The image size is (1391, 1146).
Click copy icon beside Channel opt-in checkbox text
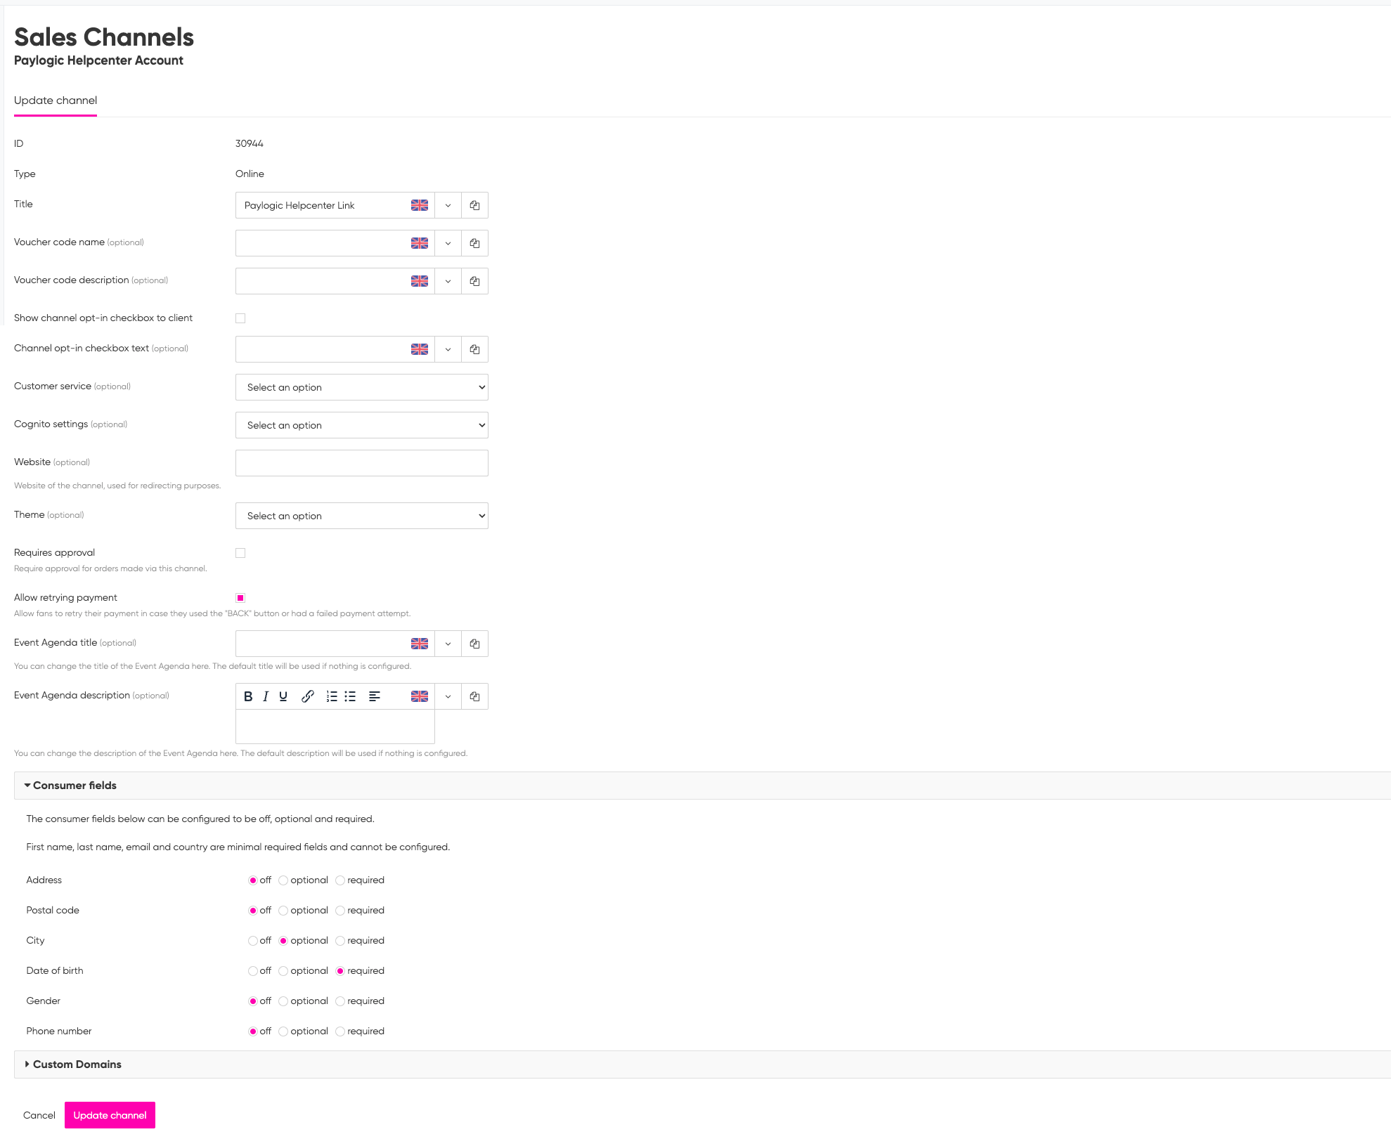click(474, 349)
